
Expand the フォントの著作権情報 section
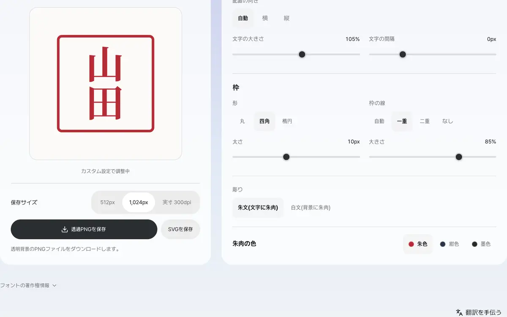coord(28,285)
